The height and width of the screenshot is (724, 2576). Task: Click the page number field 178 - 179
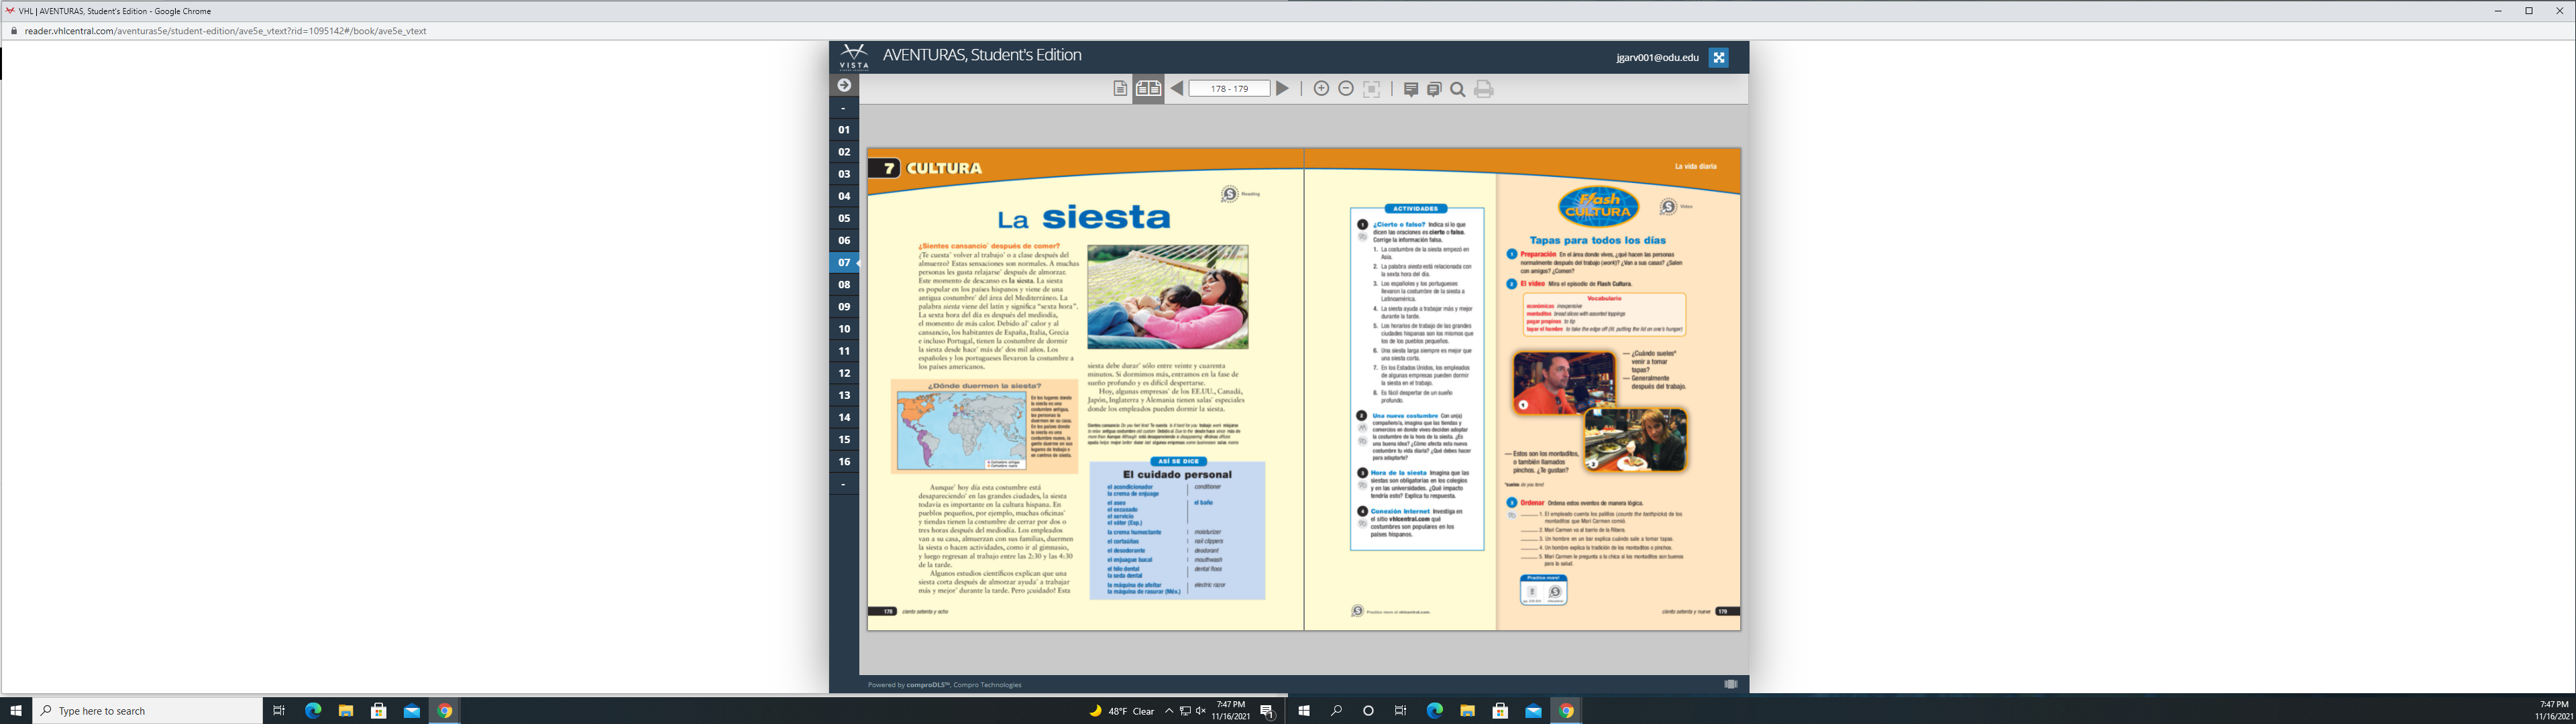[x=1229, y=89]
